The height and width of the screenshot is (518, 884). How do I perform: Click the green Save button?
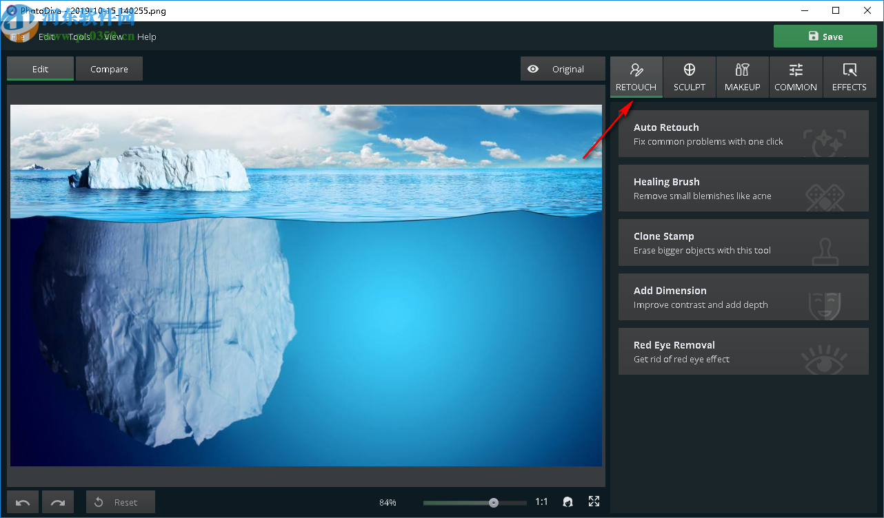point(825,37)
